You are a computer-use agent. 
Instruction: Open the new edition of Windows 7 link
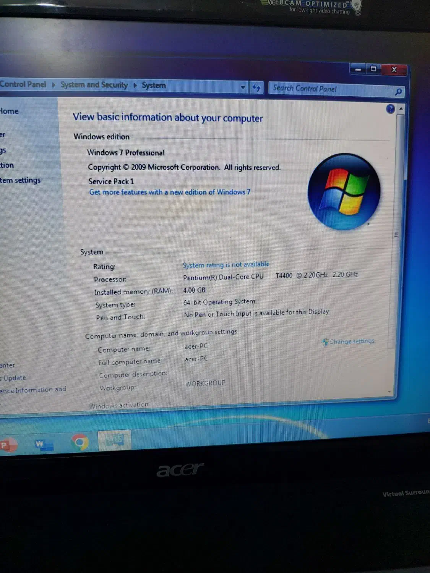coord(169,192)
